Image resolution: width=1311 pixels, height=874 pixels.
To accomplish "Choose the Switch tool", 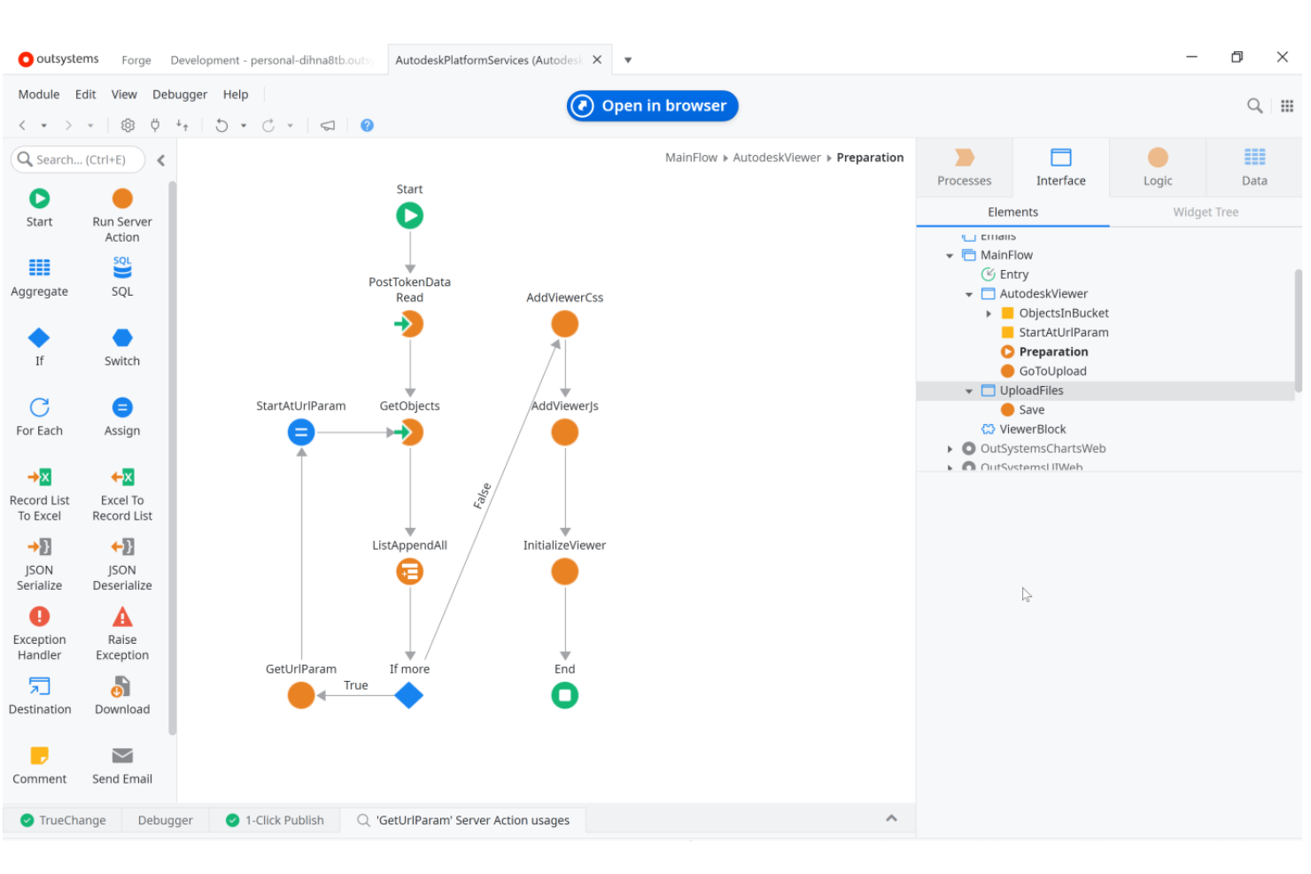I will click(122, 347).
